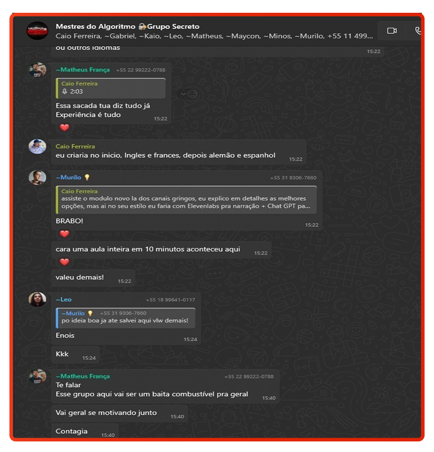Viewport: 434px width, 452px height.
Task: Click the group members list in header
Action: [214, 36]
